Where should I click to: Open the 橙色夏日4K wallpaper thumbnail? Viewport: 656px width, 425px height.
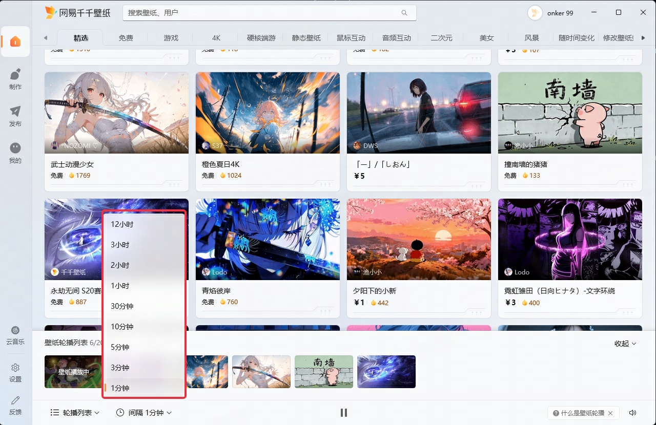[x=268, y=113]
